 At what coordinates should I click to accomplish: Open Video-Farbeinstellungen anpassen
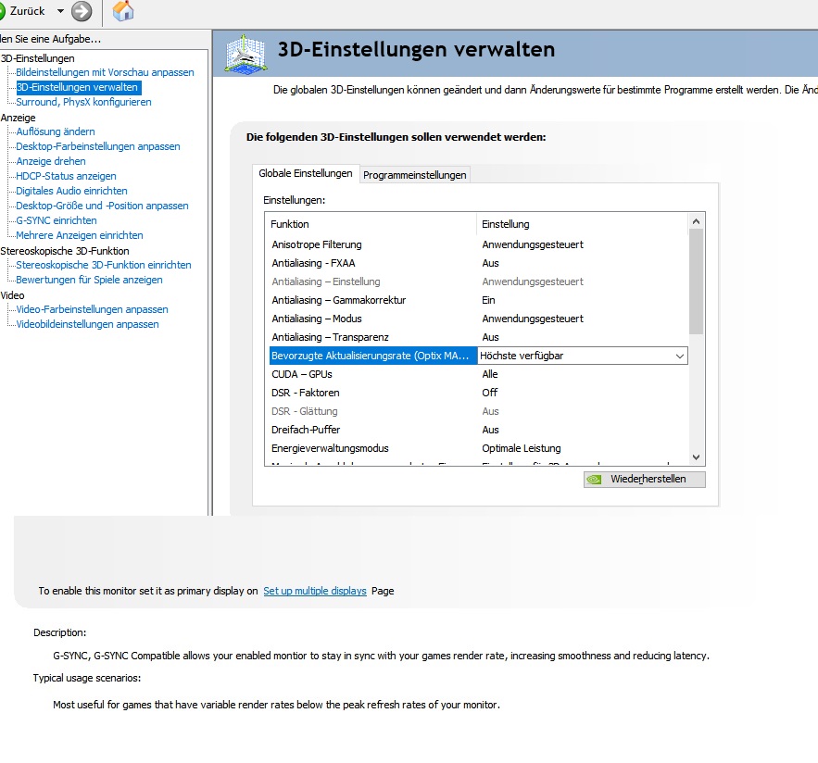(92, 310)
